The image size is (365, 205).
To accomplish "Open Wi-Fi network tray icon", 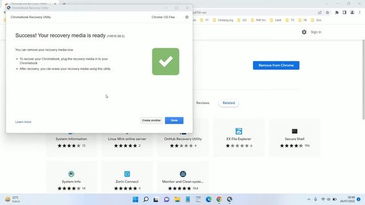I will pyautogui.click(x=323, y=199).
